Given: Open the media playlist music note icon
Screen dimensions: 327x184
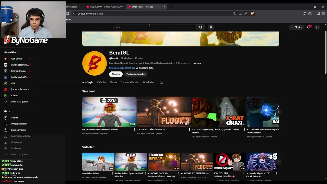Looking at the screenshot, I should coord(318,14).
